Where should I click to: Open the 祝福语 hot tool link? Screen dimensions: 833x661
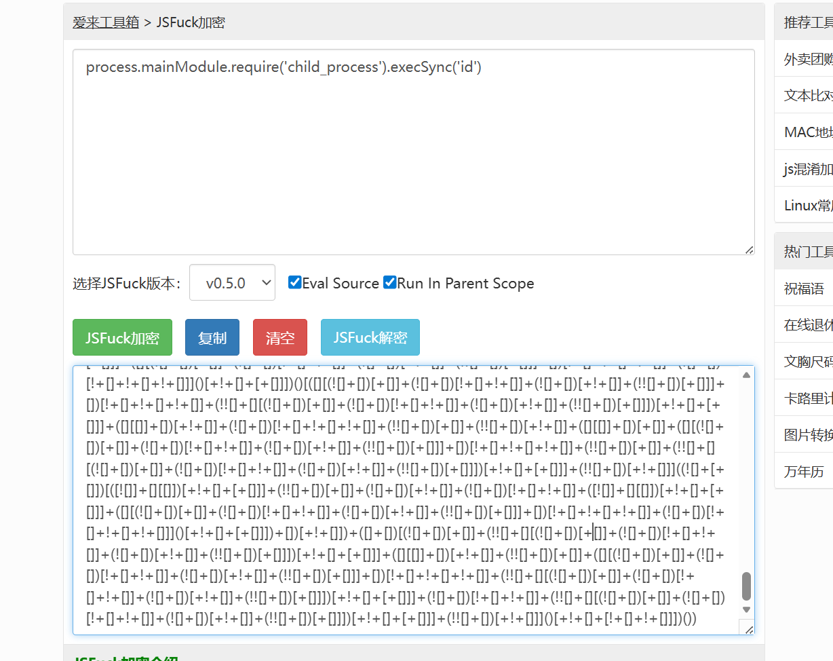point(804,288)
